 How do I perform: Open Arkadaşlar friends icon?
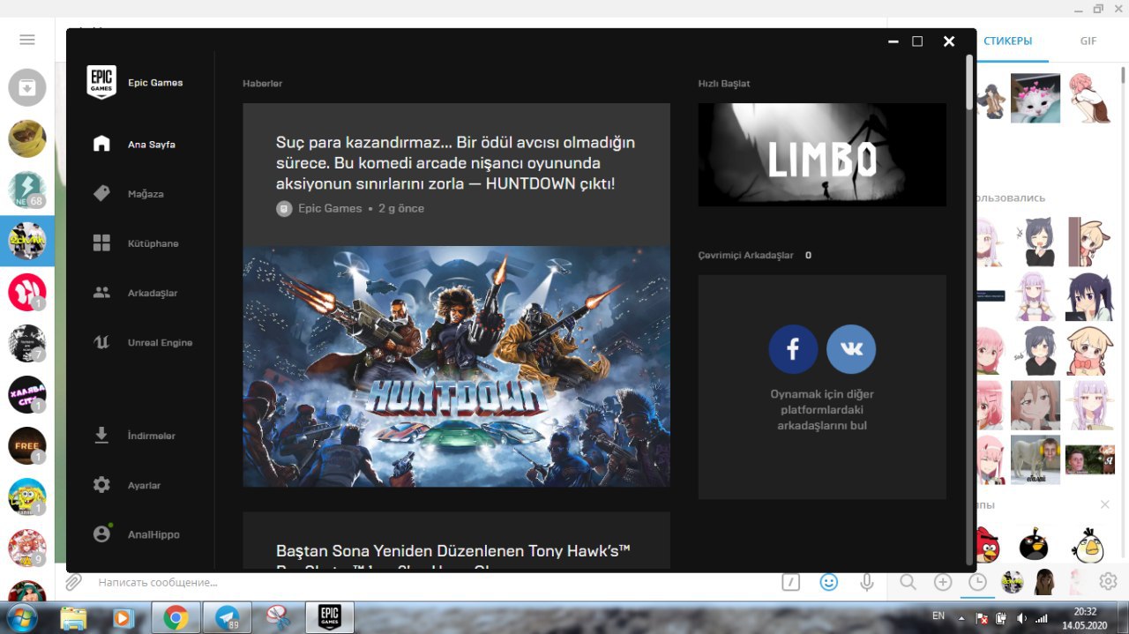tap(101, 293)
